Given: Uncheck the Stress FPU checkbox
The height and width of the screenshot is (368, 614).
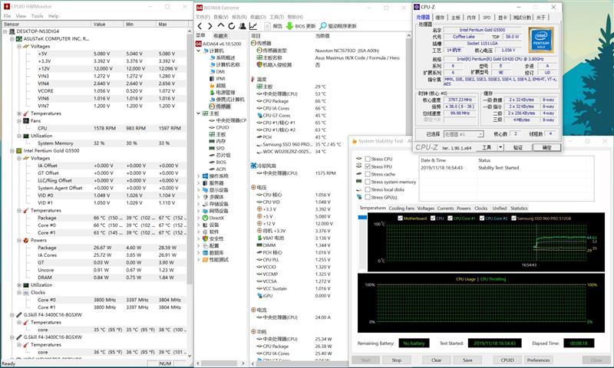Looking at the screenshot, I should (368, 166).
